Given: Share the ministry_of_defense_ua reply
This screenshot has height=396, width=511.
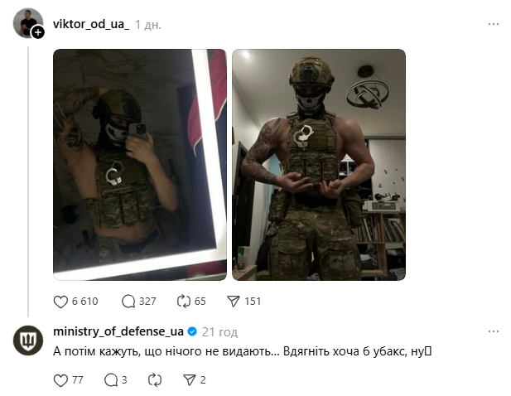Looking at the screenshot, I should coord(190,380).
